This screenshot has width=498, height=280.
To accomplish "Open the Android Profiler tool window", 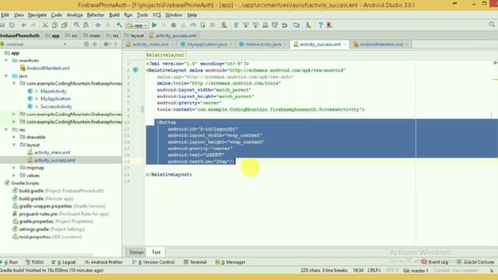I will [103, 262].
